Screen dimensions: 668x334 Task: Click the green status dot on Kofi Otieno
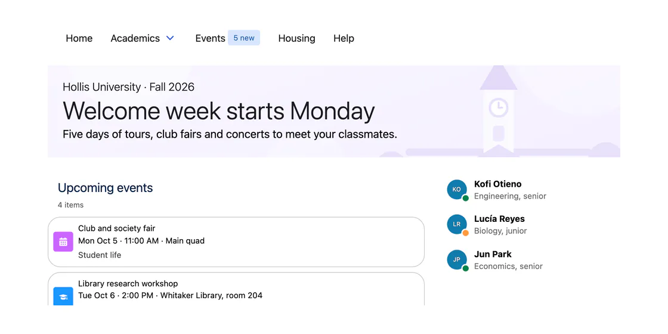[466, 198]
